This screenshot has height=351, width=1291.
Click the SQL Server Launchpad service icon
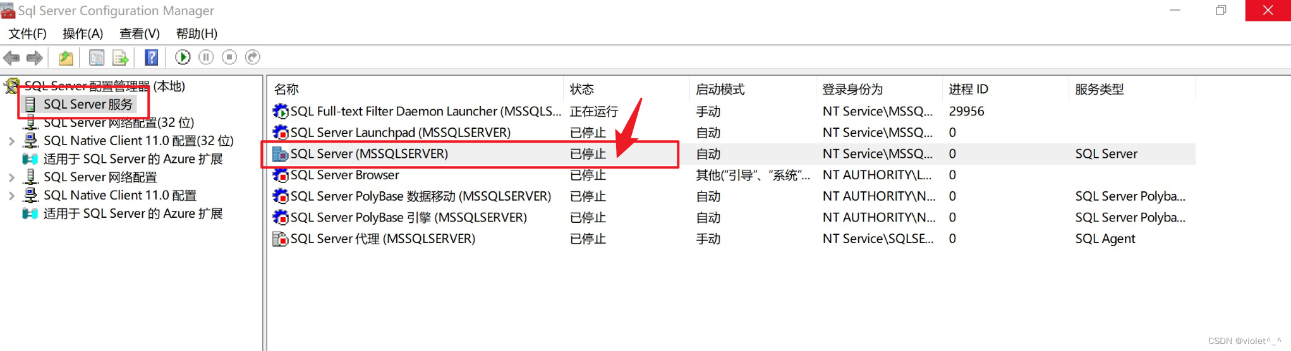coord(280,133)
